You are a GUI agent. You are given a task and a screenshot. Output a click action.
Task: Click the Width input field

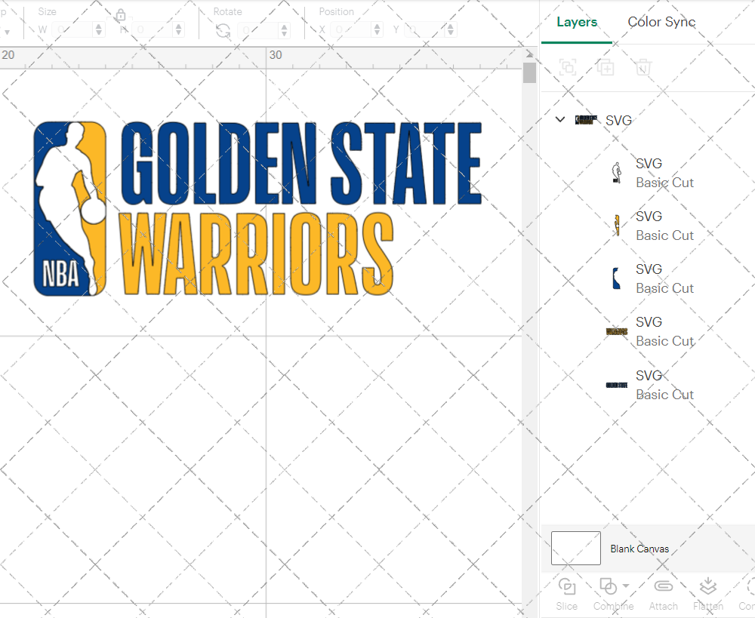72,30
